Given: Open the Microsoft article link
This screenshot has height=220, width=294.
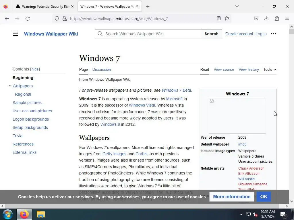Looking at the screenshot, I should pyautogui.click(x=174, y=99).
